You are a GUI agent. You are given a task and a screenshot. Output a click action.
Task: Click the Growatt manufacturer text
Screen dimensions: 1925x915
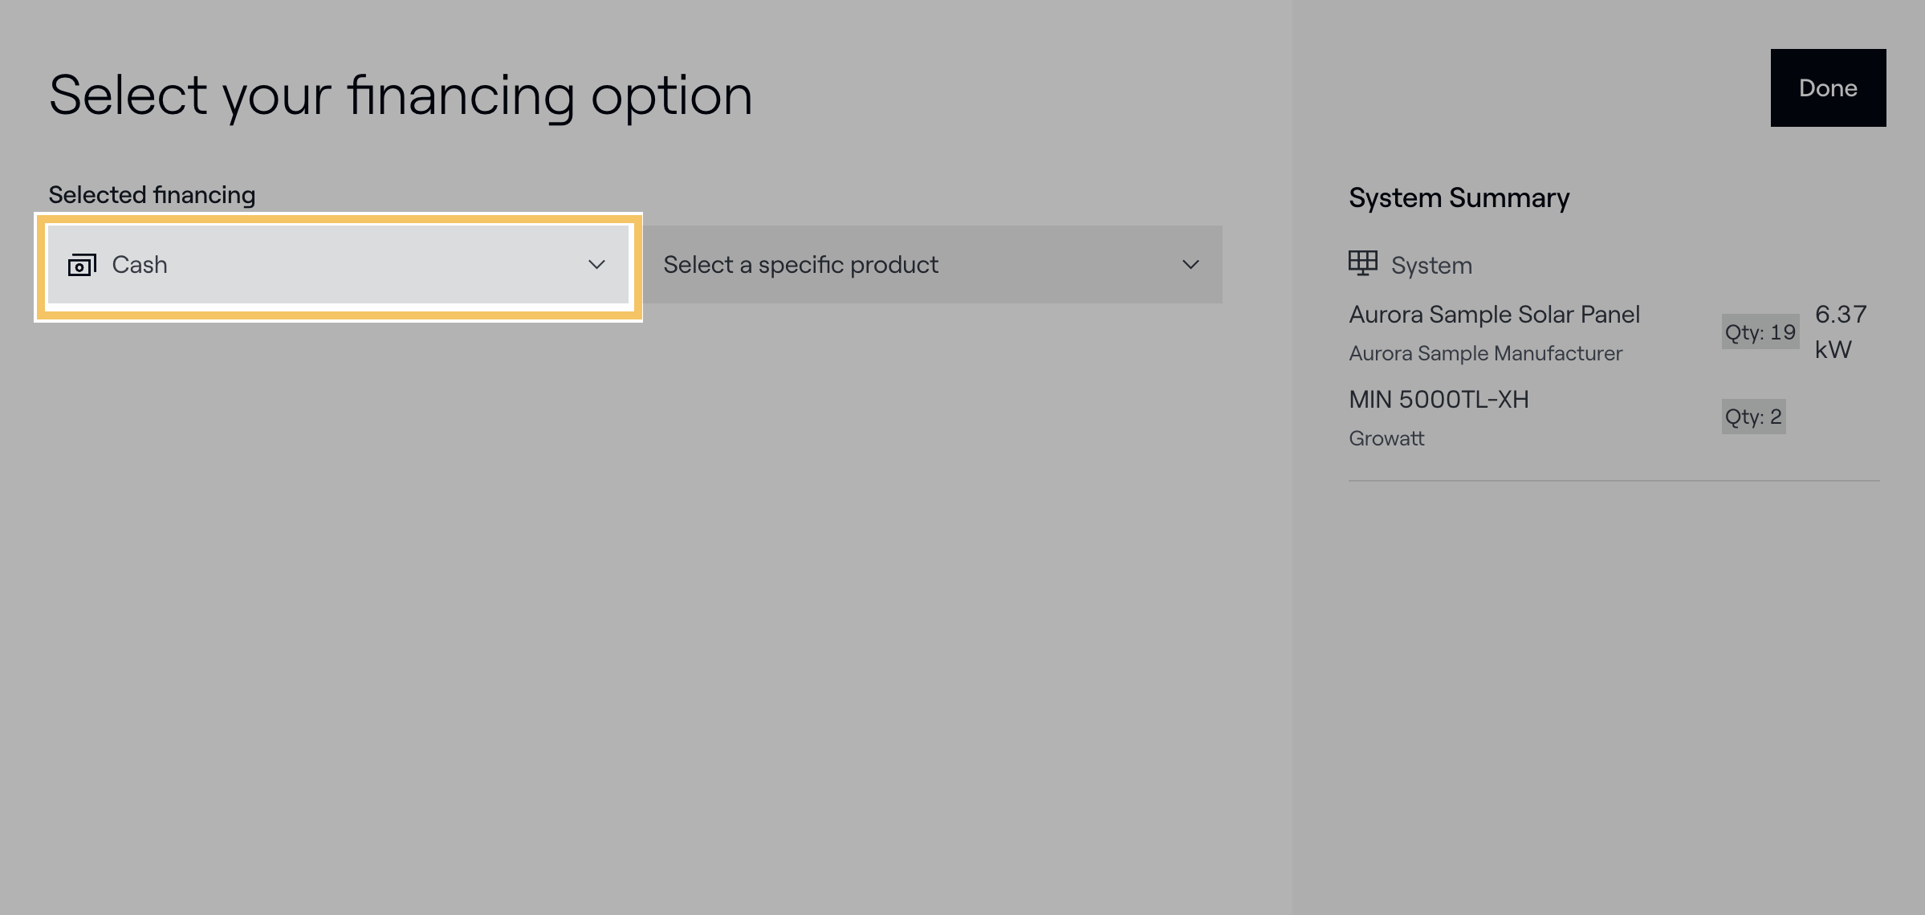(x=1386, y=438)
